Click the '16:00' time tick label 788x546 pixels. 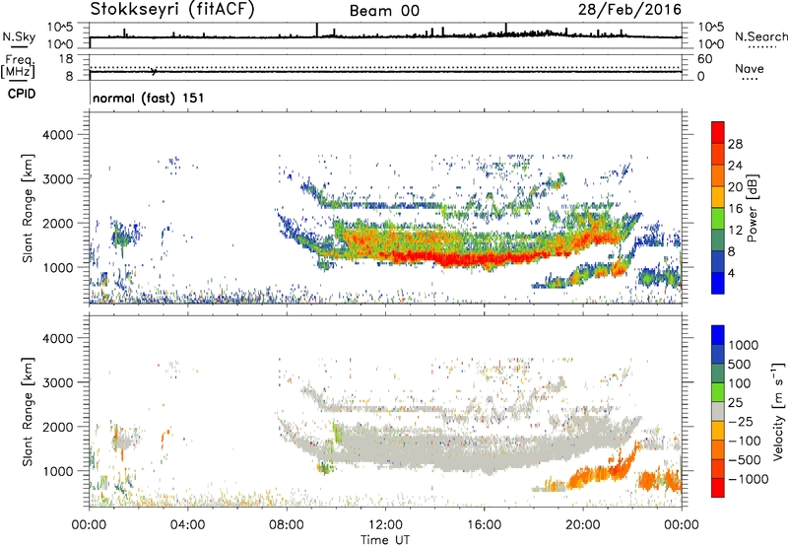click(x=484, y=525)
